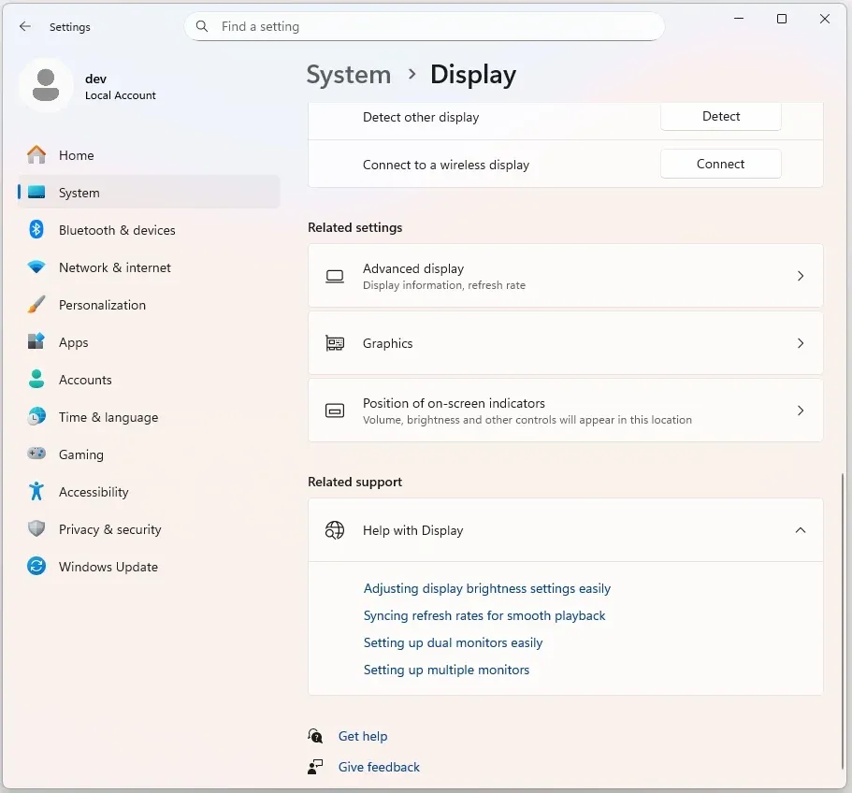Open Personalization via its paintbrush icon

point(36,305)
